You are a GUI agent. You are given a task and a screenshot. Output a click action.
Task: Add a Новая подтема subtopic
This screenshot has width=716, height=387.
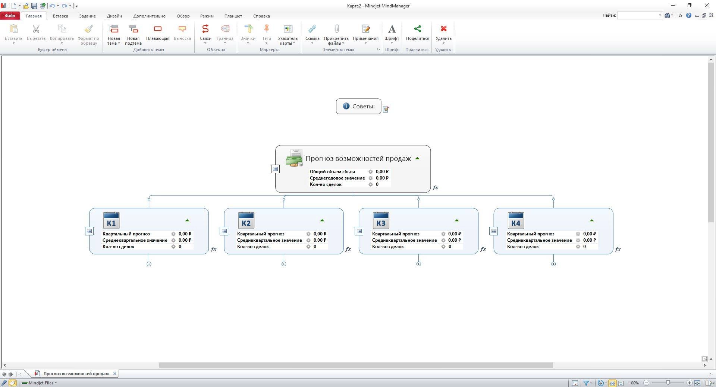pyautogui.click(x=133, y=35)
